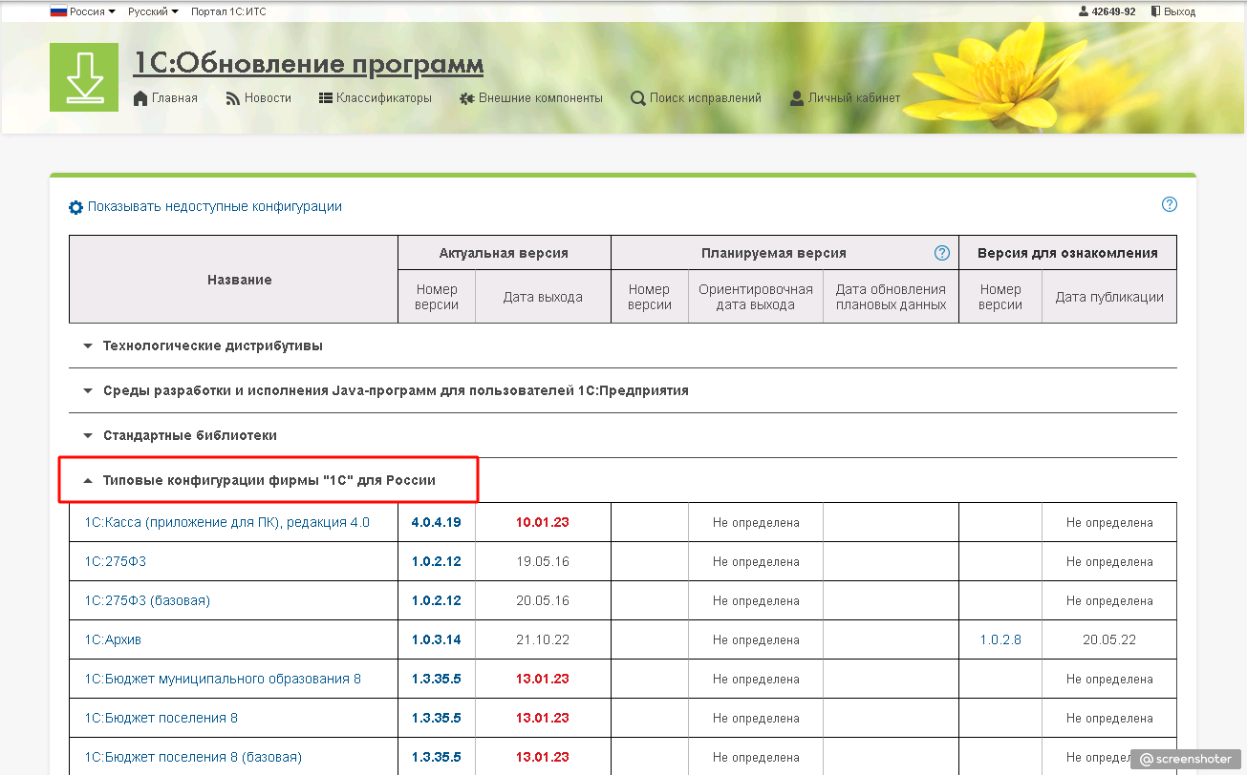This screenshot has width=1247, height=775.
Task: Open Поиск исправлений menu item
Action: coord(705,98)
